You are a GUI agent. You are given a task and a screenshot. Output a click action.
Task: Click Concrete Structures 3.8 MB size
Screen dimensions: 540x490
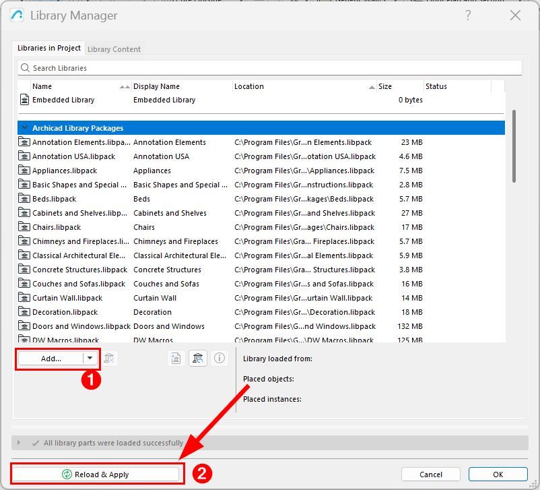click(411, 270)
